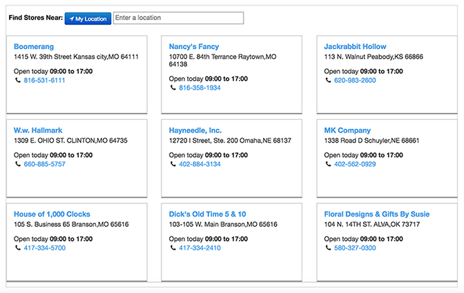
Task: Call Nancy's Fancy at 816-358-1934
Action: [x=200, y=88]
